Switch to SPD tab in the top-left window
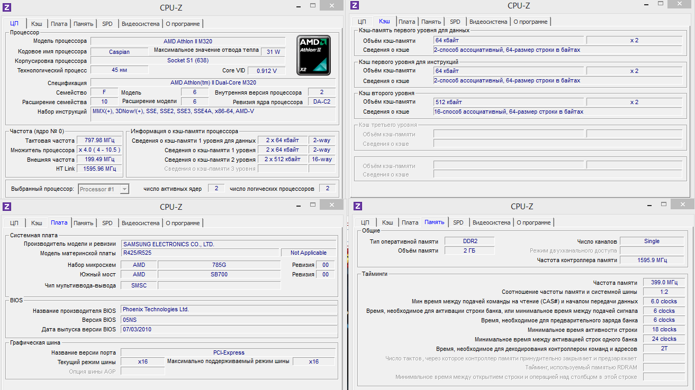 click(107, 24)
